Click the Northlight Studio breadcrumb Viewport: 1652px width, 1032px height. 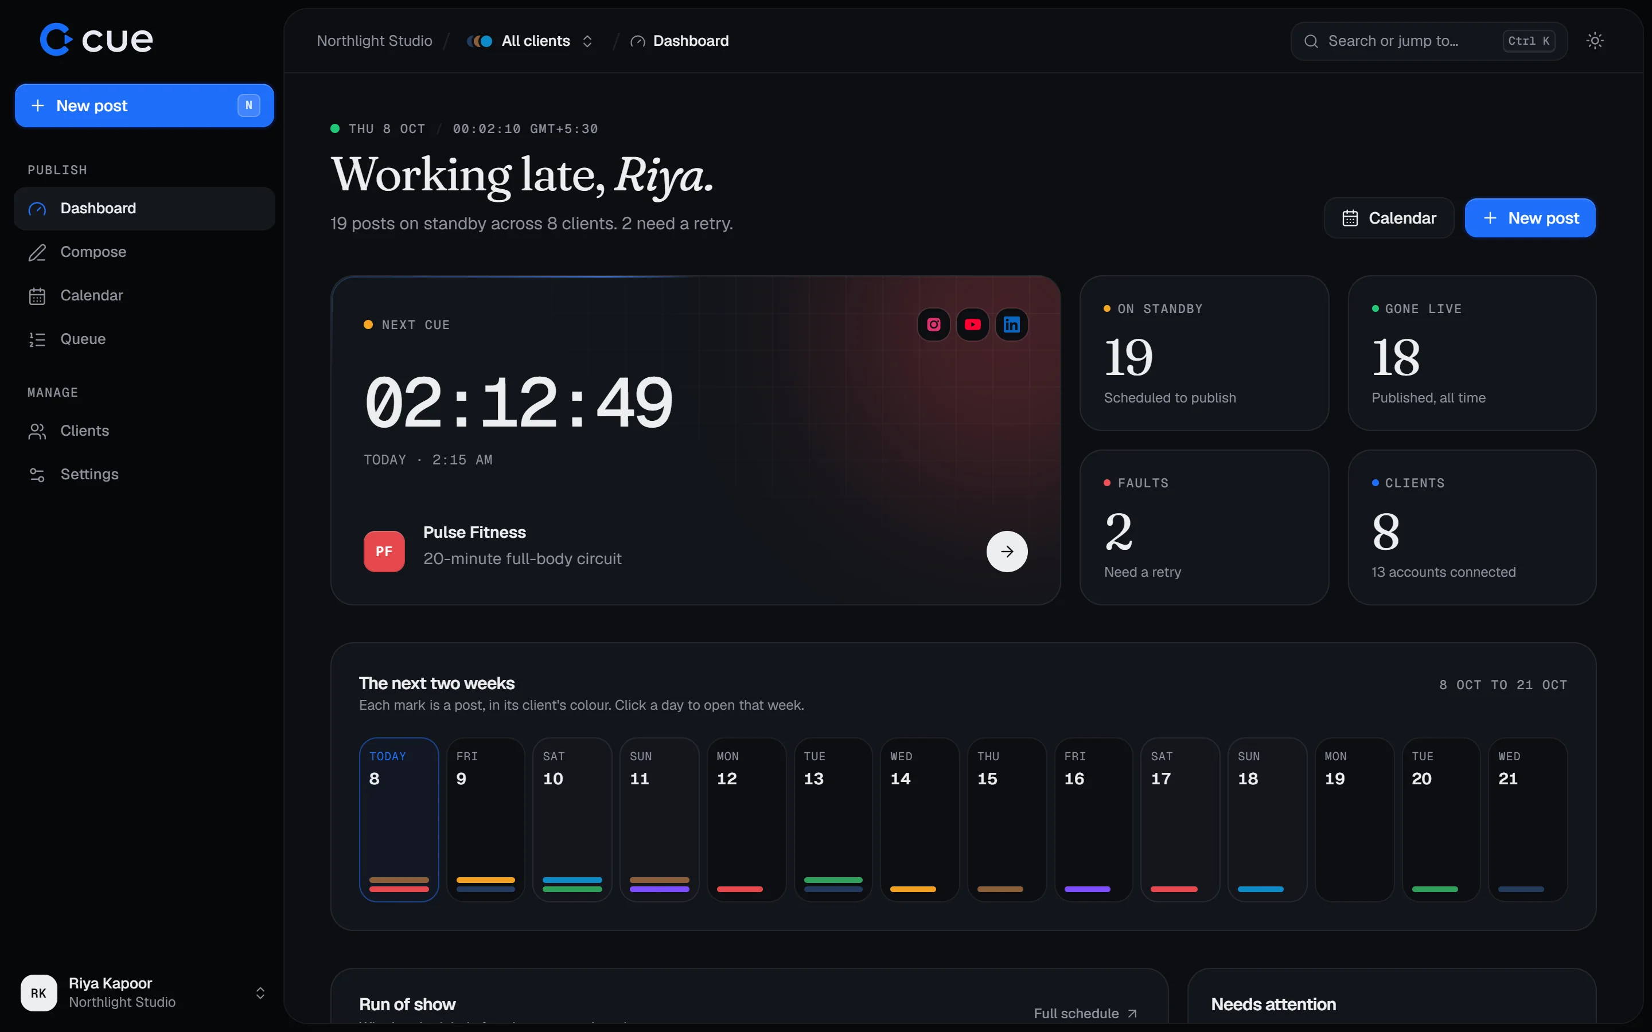point(374,41)
